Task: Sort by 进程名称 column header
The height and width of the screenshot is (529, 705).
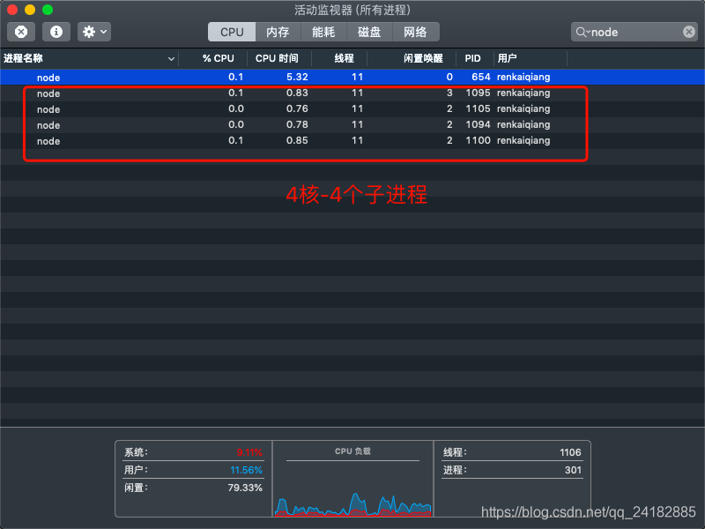Action: [89, 58]
